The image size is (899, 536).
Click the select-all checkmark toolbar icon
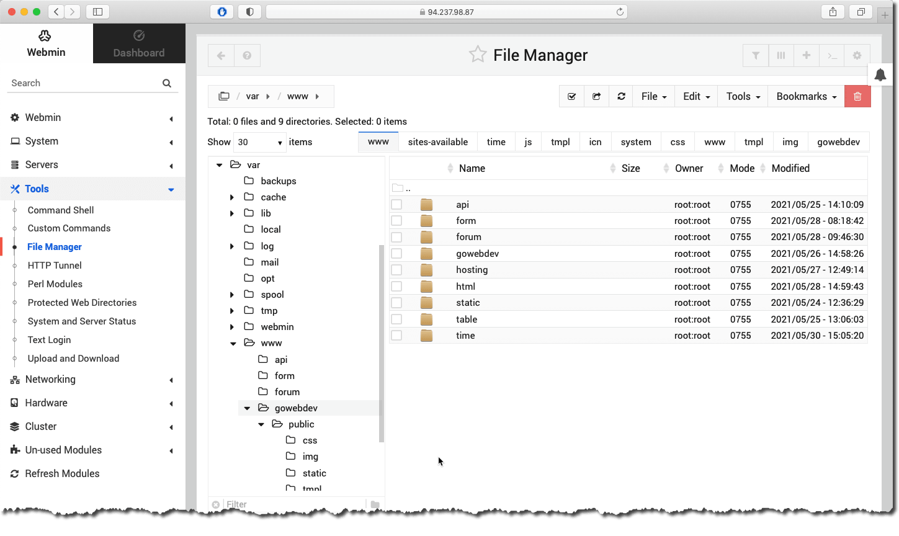point(572,96)
